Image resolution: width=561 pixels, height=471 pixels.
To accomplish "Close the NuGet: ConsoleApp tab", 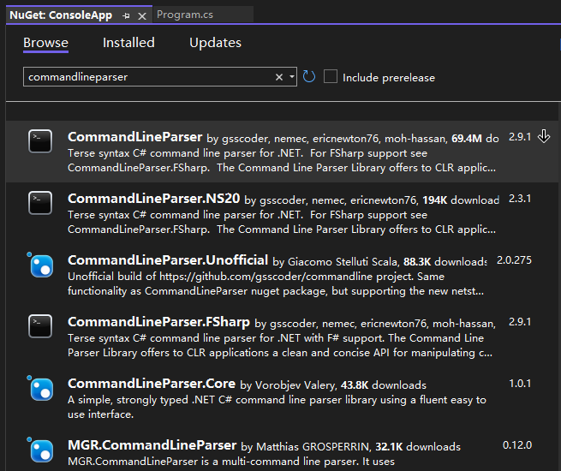I will (x=142, y=16).
